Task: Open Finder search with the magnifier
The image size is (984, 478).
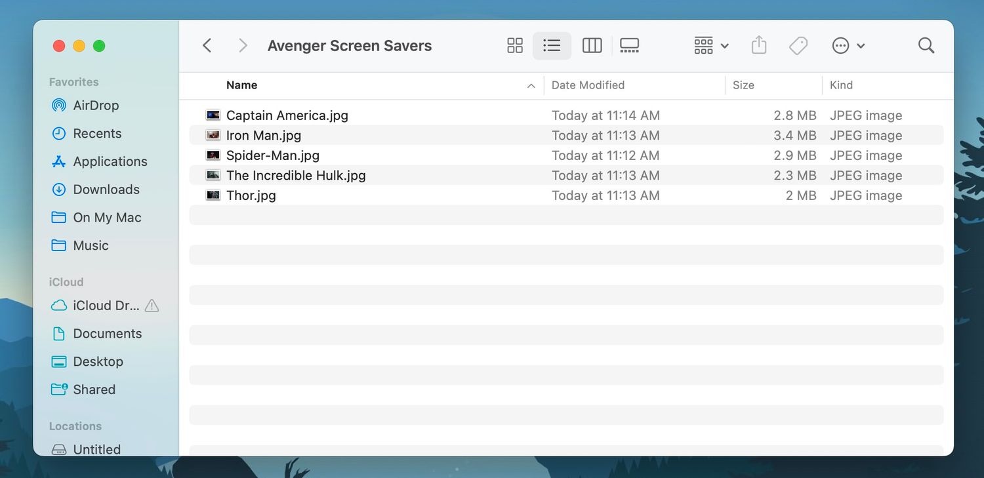Action: tap(926, 45)
